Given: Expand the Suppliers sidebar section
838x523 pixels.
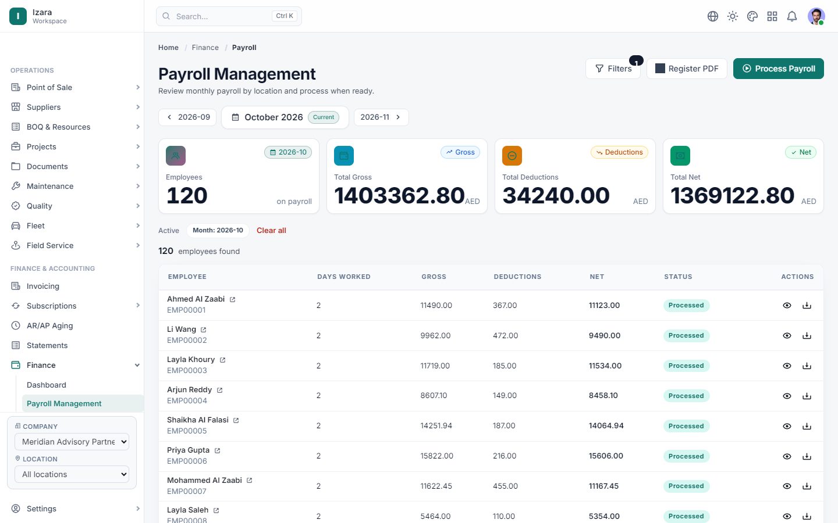Looking at the screenshot, I should click(x=76, y=107).
